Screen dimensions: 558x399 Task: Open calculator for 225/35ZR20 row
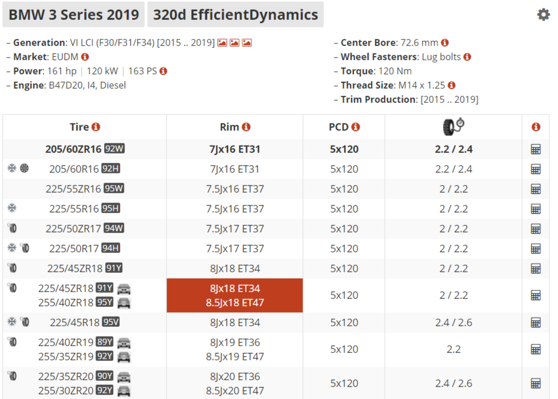tap(535, 383)
